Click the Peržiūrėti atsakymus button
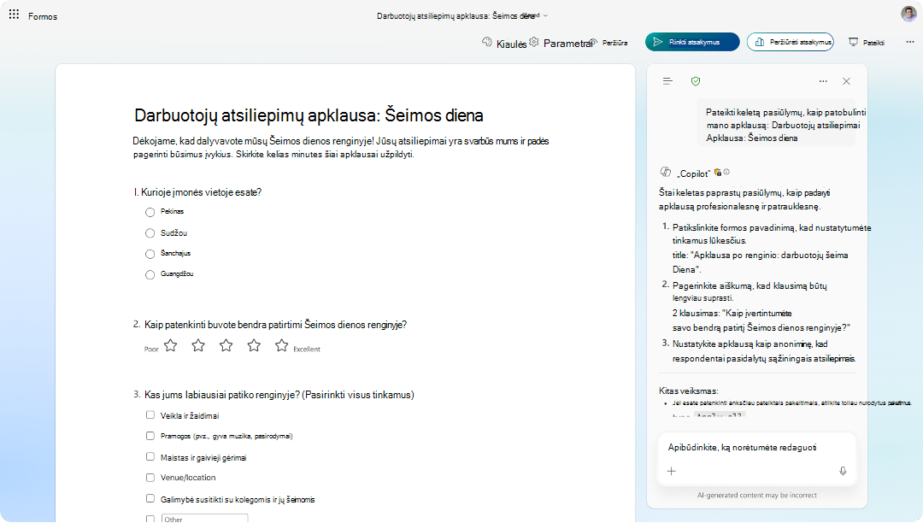This screenshot has width=923, height=523. [x=790, y=42]
